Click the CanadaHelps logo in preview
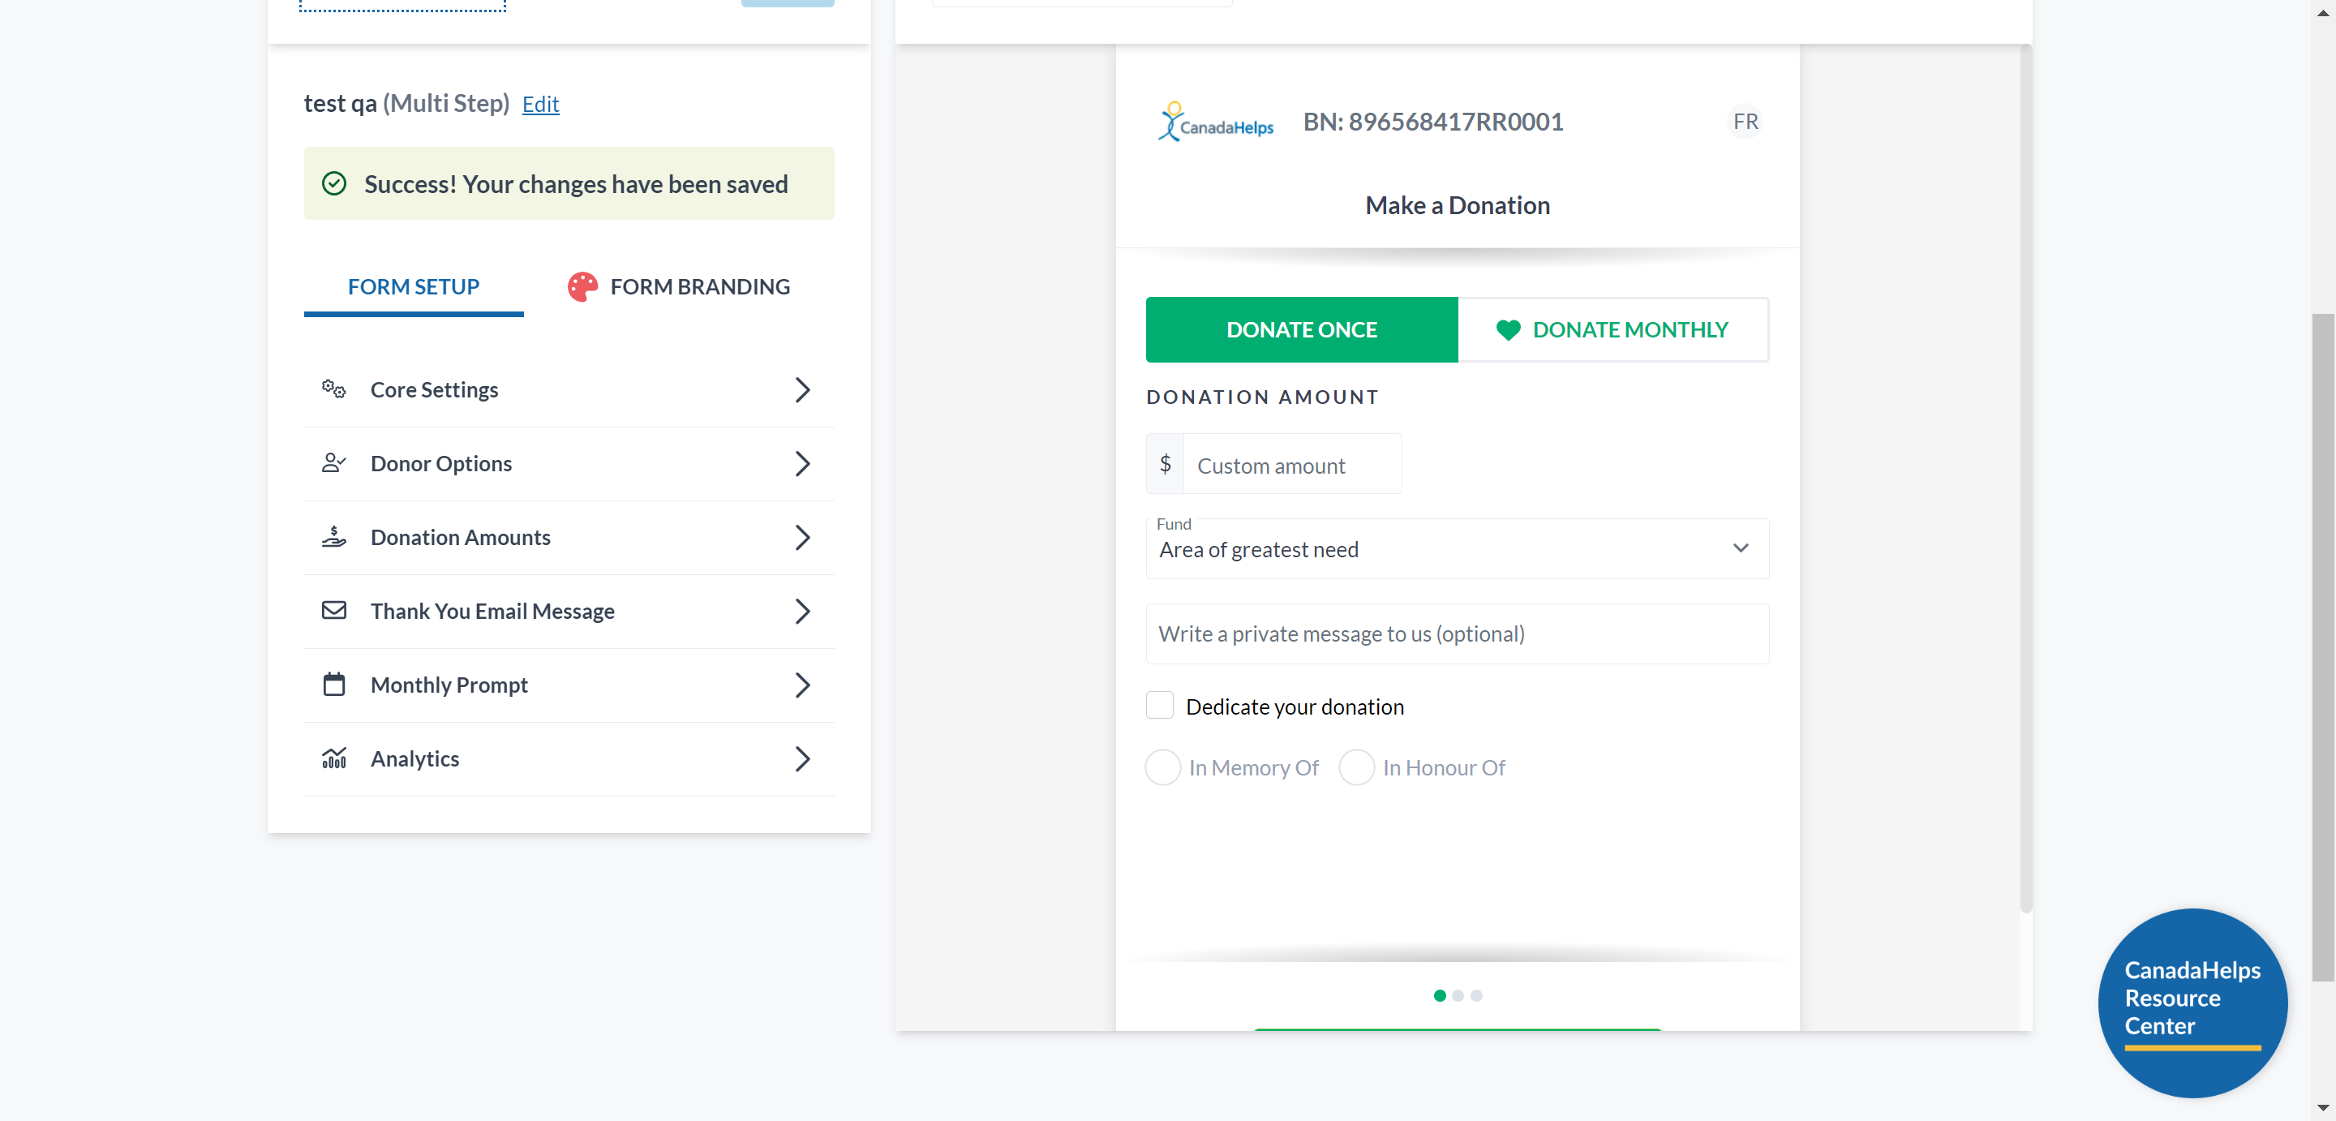2336x1121 pixels. pyautogui.click(x=1215, y=122)
